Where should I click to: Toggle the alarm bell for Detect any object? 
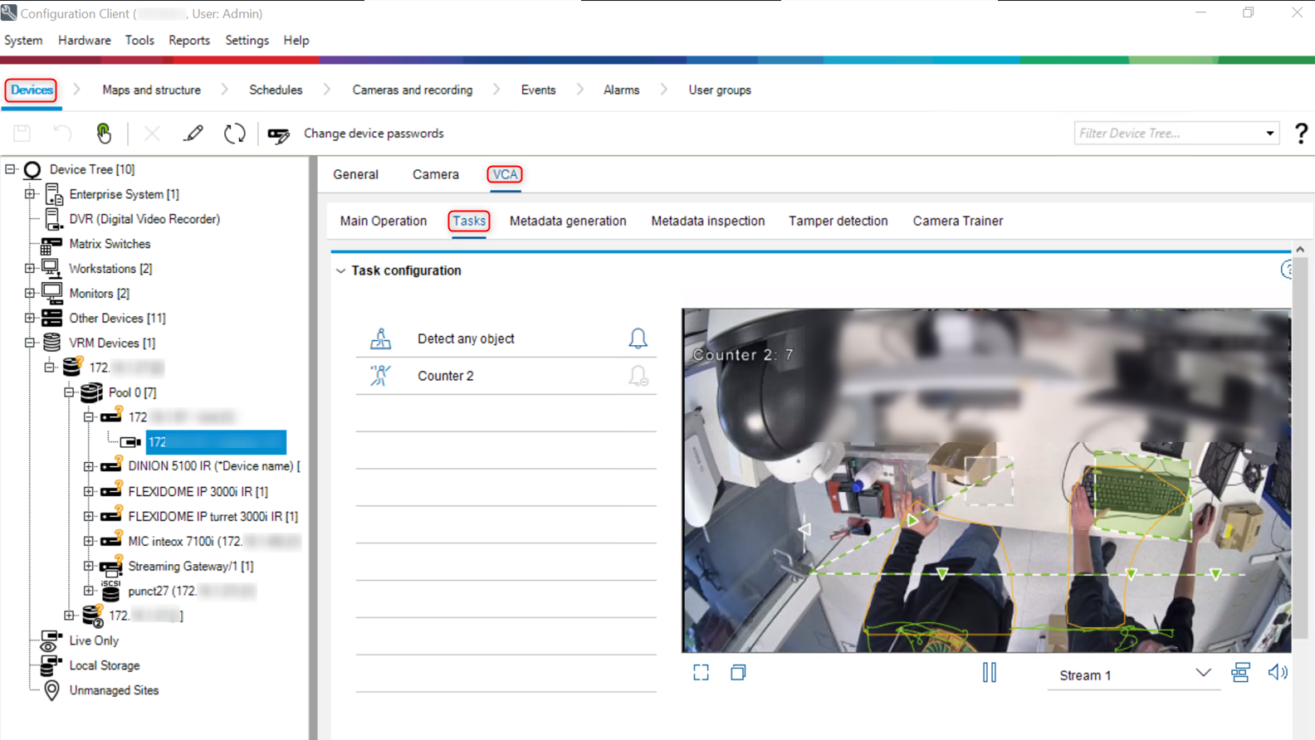tap(638, 338)
